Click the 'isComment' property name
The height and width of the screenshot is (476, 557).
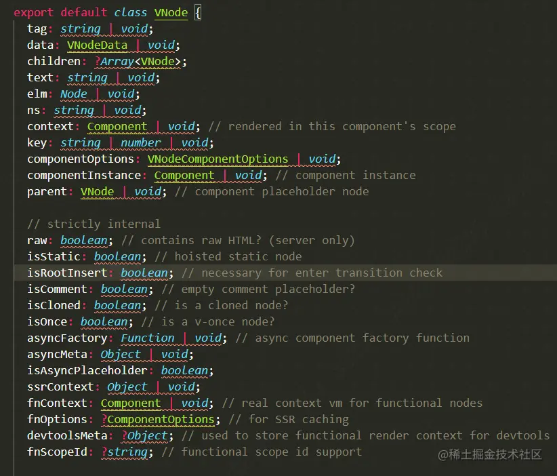click(57, 289)
